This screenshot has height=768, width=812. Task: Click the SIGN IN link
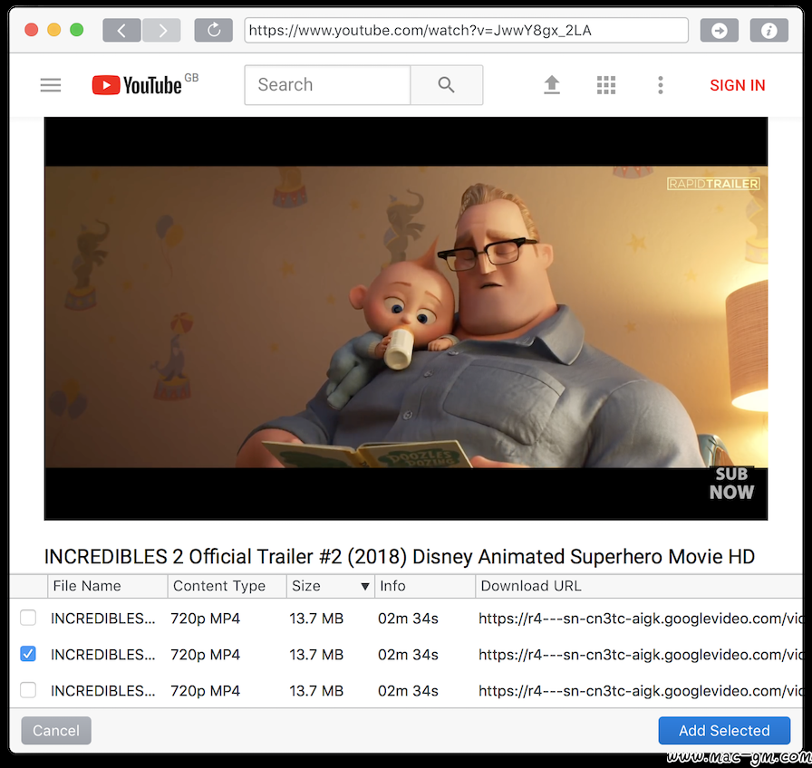point(738,85)
